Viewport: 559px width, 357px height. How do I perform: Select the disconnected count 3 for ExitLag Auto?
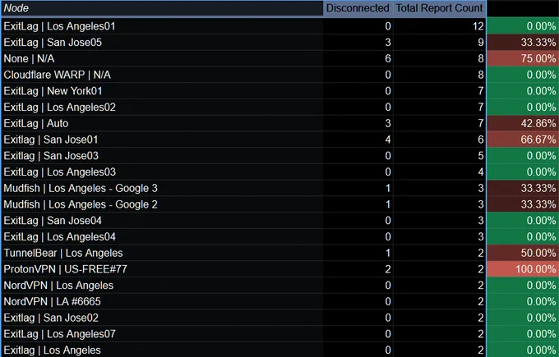(x=358, y=123)
